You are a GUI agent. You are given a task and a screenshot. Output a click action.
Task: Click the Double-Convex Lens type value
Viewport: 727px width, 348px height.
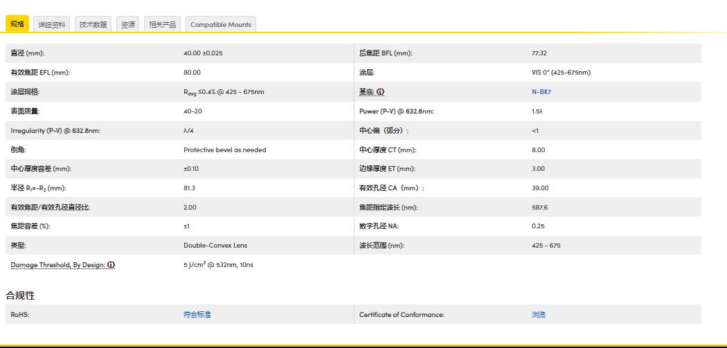pyautogui.click(x=215, y=246)
